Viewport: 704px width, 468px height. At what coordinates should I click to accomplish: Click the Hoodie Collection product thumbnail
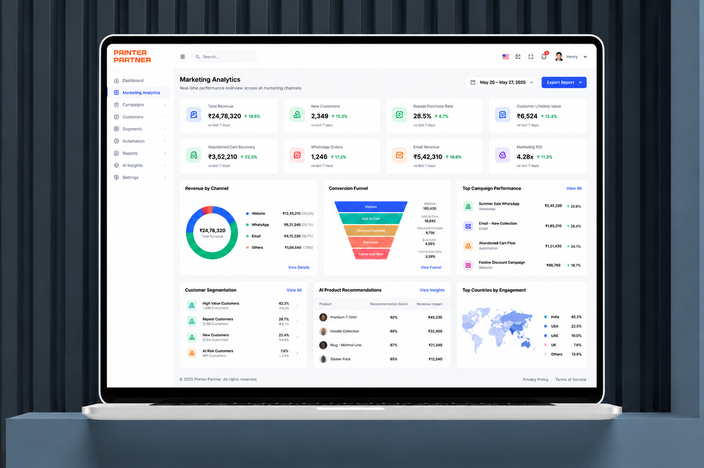tap(323, 331)
